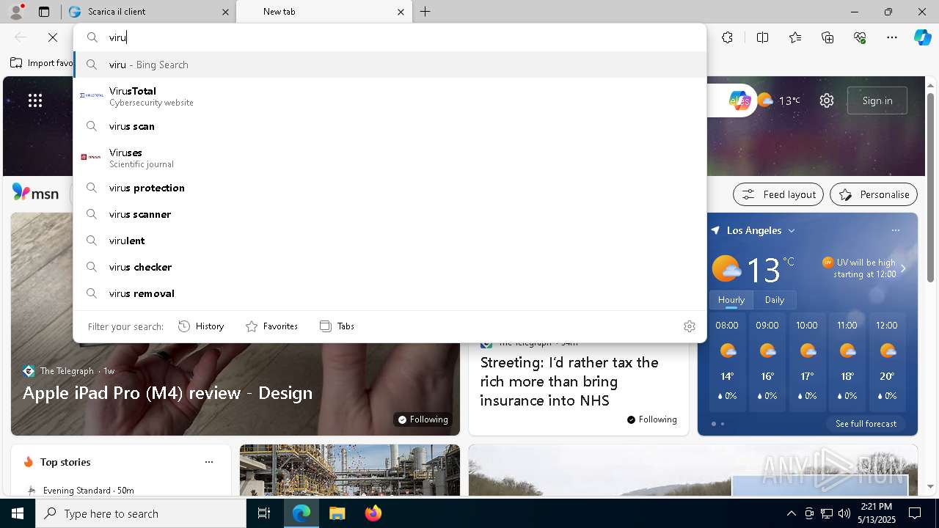The width and height of the screenshot is (939, 528).
Task: Open the network icon in the tray
Action: [827, 513]
